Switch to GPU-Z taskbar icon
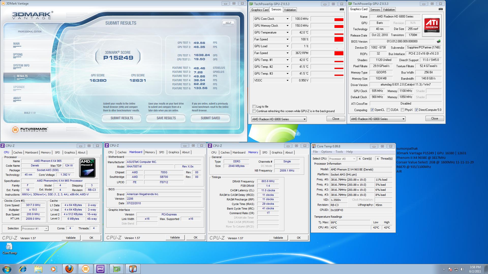This screenshot has height=274, width=488. click(x=117, y=269)
